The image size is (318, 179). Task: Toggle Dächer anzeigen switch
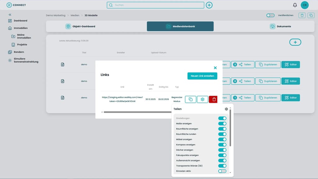pos(222,150)
